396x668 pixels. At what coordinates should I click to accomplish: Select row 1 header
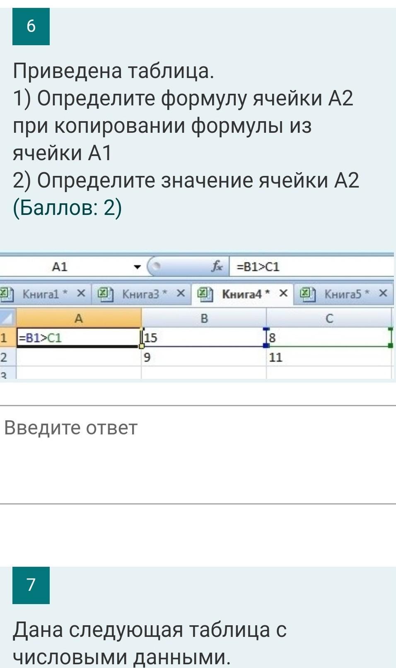(7, 337)
